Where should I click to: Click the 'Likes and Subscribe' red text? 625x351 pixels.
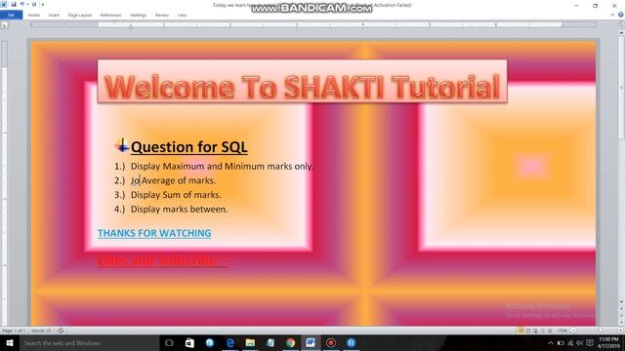click(x=163, y=261)
